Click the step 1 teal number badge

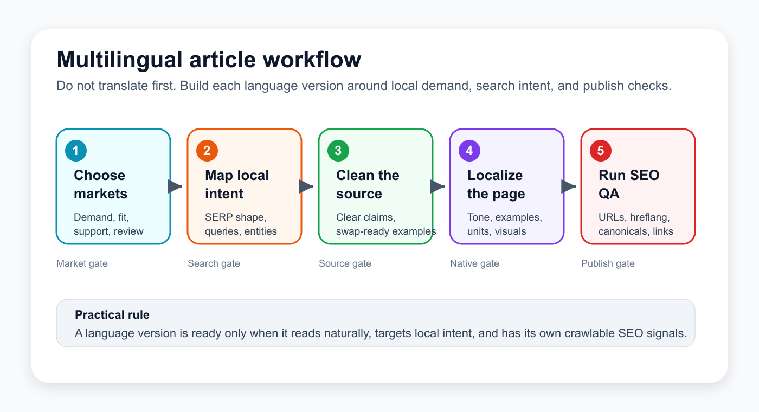(x=76, y=151)
